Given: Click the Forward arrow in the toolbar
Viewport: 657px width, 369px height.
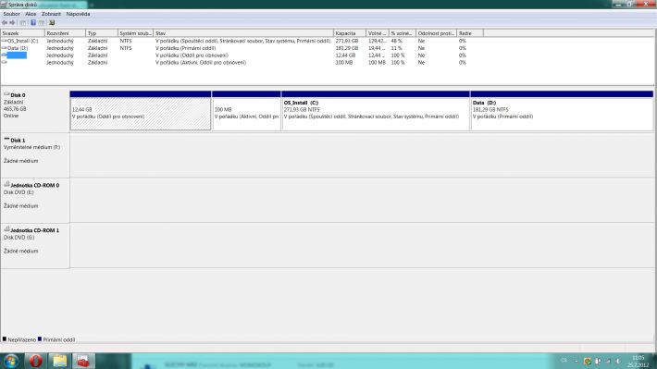Looking at the screenshot, I should (x=12, y=22).
